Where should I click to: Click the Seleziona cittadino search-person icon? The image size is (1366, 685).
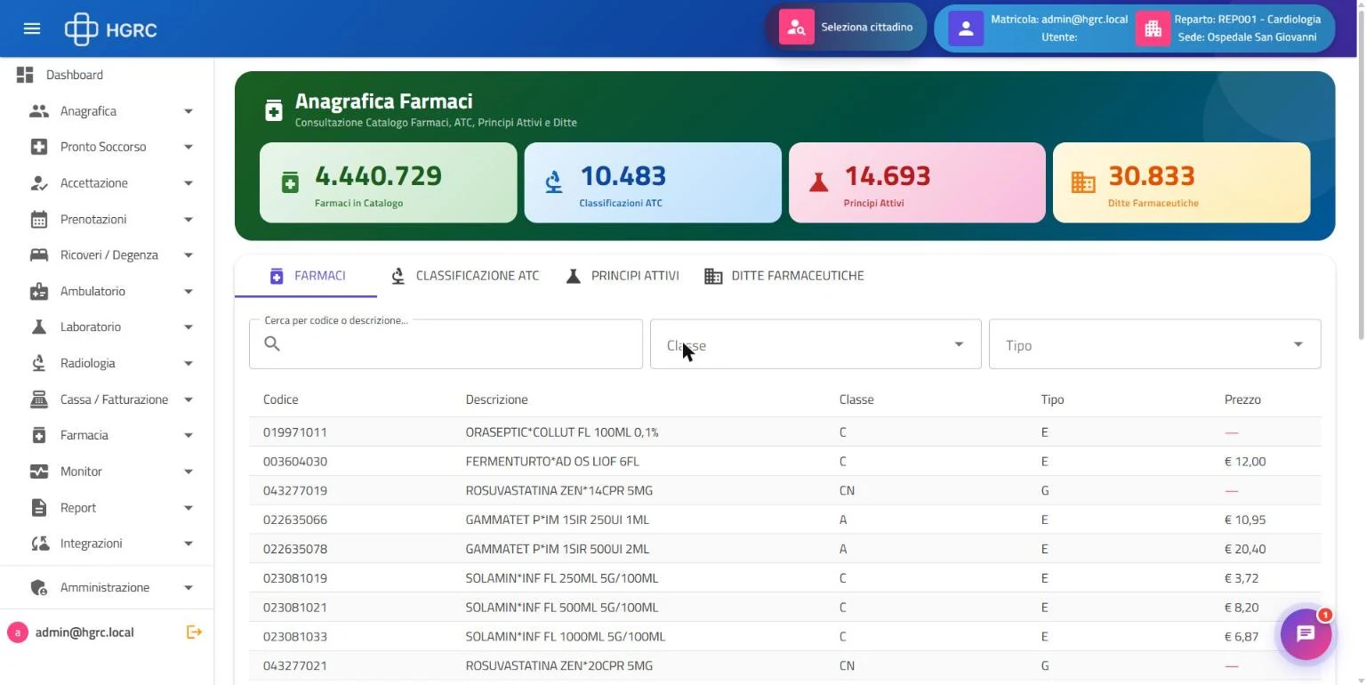[797, 28]
